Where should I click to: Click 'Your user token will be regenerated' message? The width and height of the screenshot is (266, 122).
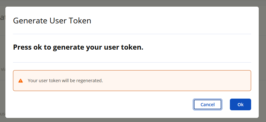pyautogui.click(x=65, y=81)
